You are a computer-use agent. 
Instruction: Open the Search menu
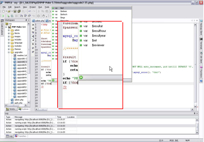[17, 7]
